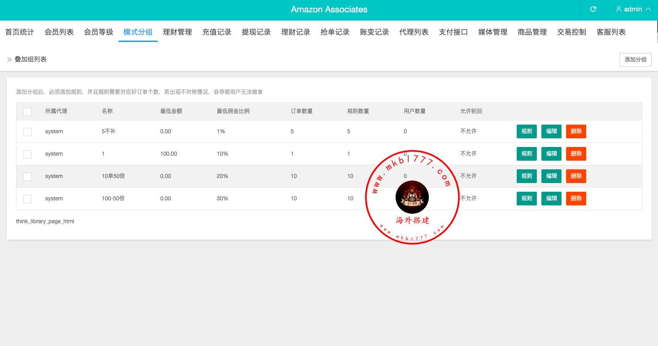Open the 抢单记录 tab
Image resolution: width=658 pixels, height=346 pixels.
pos(335,32)
